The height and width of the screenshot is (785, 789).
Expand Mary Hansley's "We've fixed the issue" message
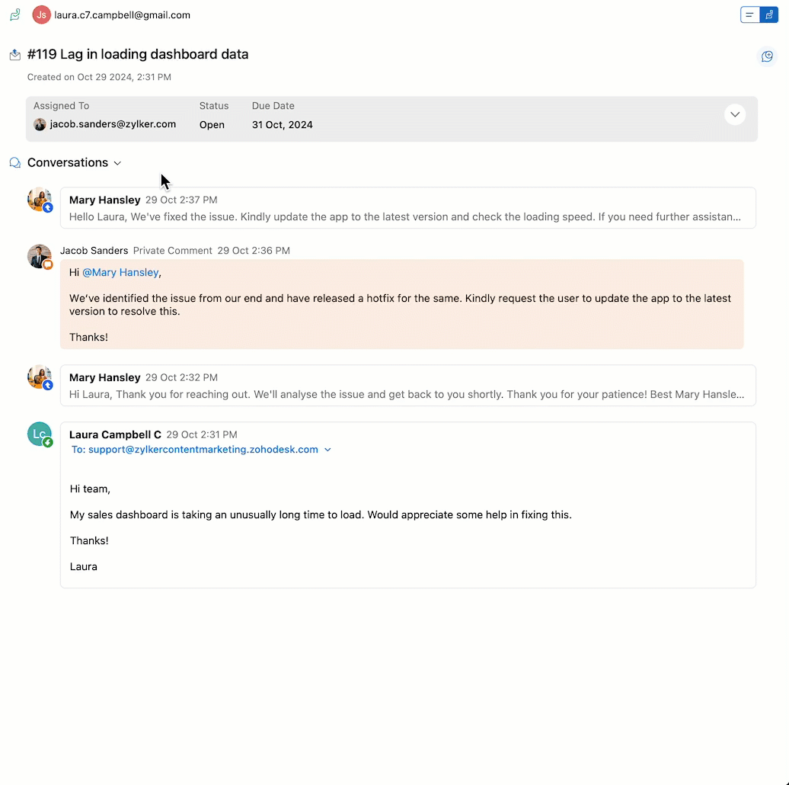click(408, 208)
